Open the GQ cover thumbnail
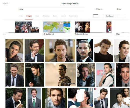The height and width of the screenshot is (108, 130). (x=101, y=98)
